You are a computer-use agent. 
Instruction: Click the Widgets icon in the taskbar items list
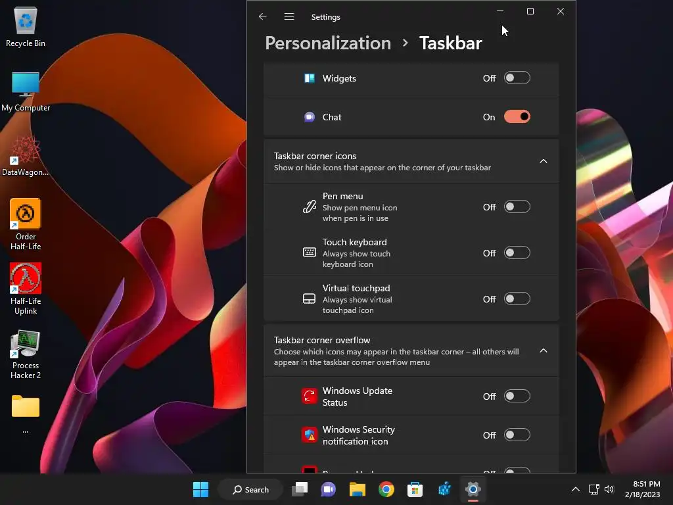point(310,78)
